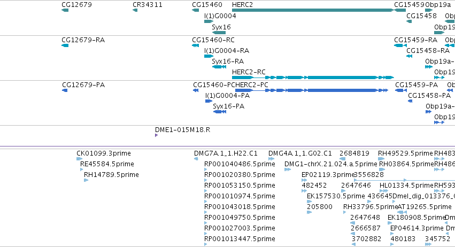Viewport: 455px width, 247px height.
Task: Open the DMG1-chrX.21.024.a.5prime label
Action: pyautogui.click(x=331, y=164)
